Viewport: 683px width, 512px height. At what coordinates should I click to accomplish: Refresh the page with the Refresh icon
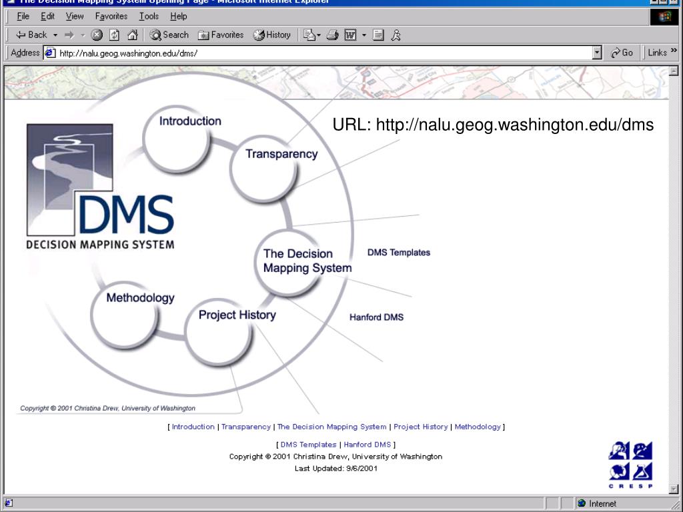[x=114, y=35]
